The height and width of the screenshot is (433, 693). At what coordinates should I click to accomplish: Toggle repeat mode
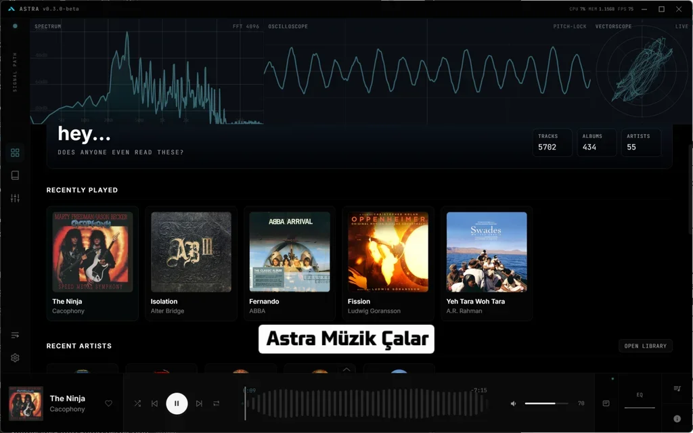pos(217,404)
